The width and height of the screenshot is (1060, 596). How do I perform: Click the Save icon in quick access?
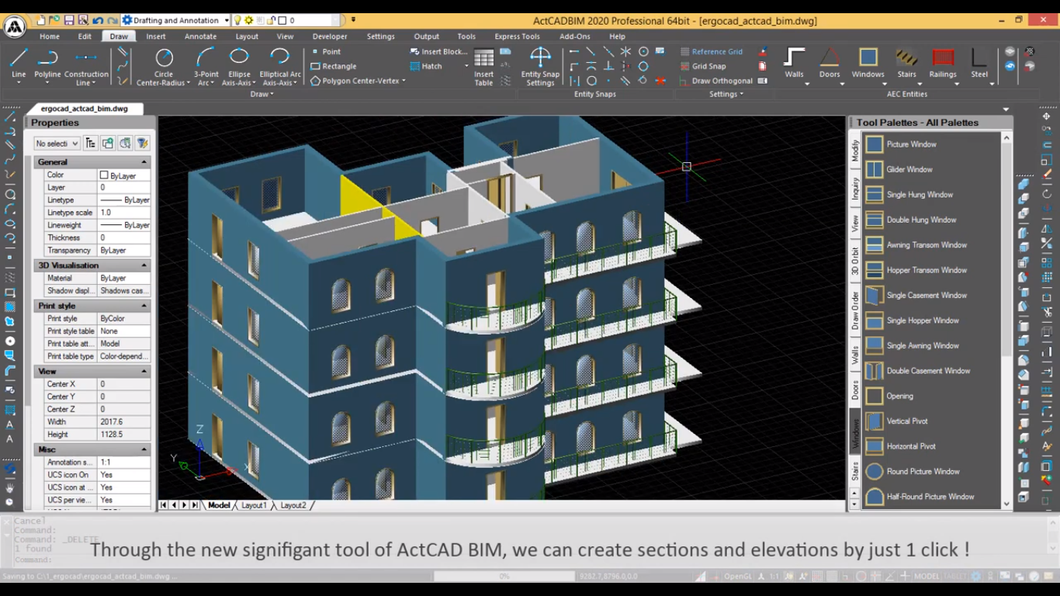[x=69, y=20]
